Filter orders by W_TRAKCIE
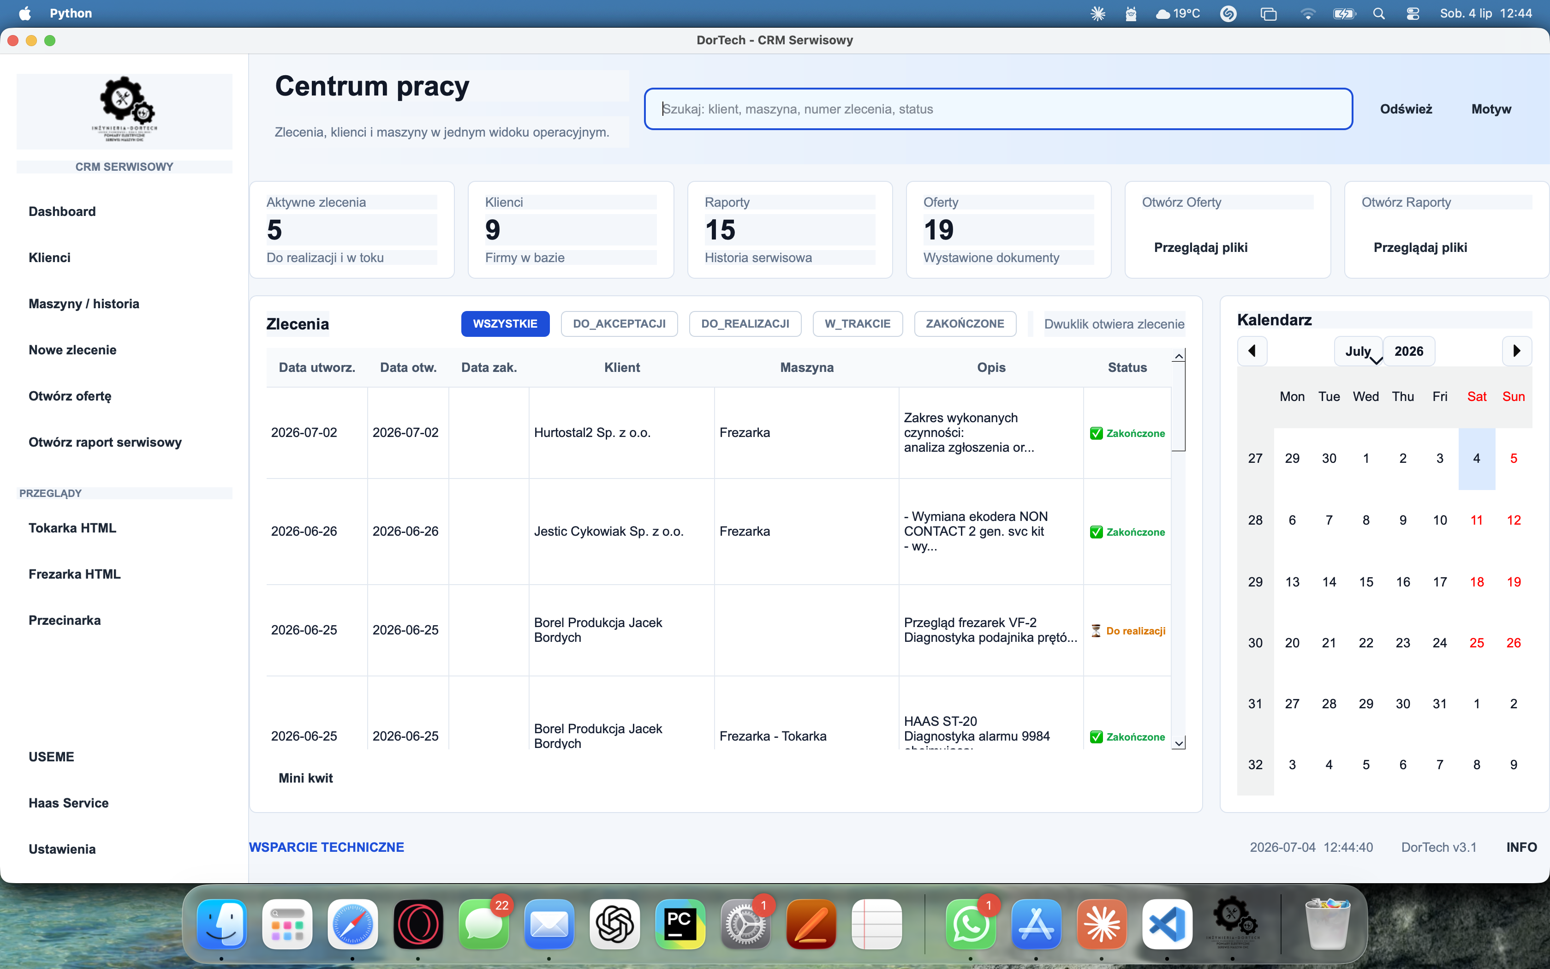 [857, 323]
